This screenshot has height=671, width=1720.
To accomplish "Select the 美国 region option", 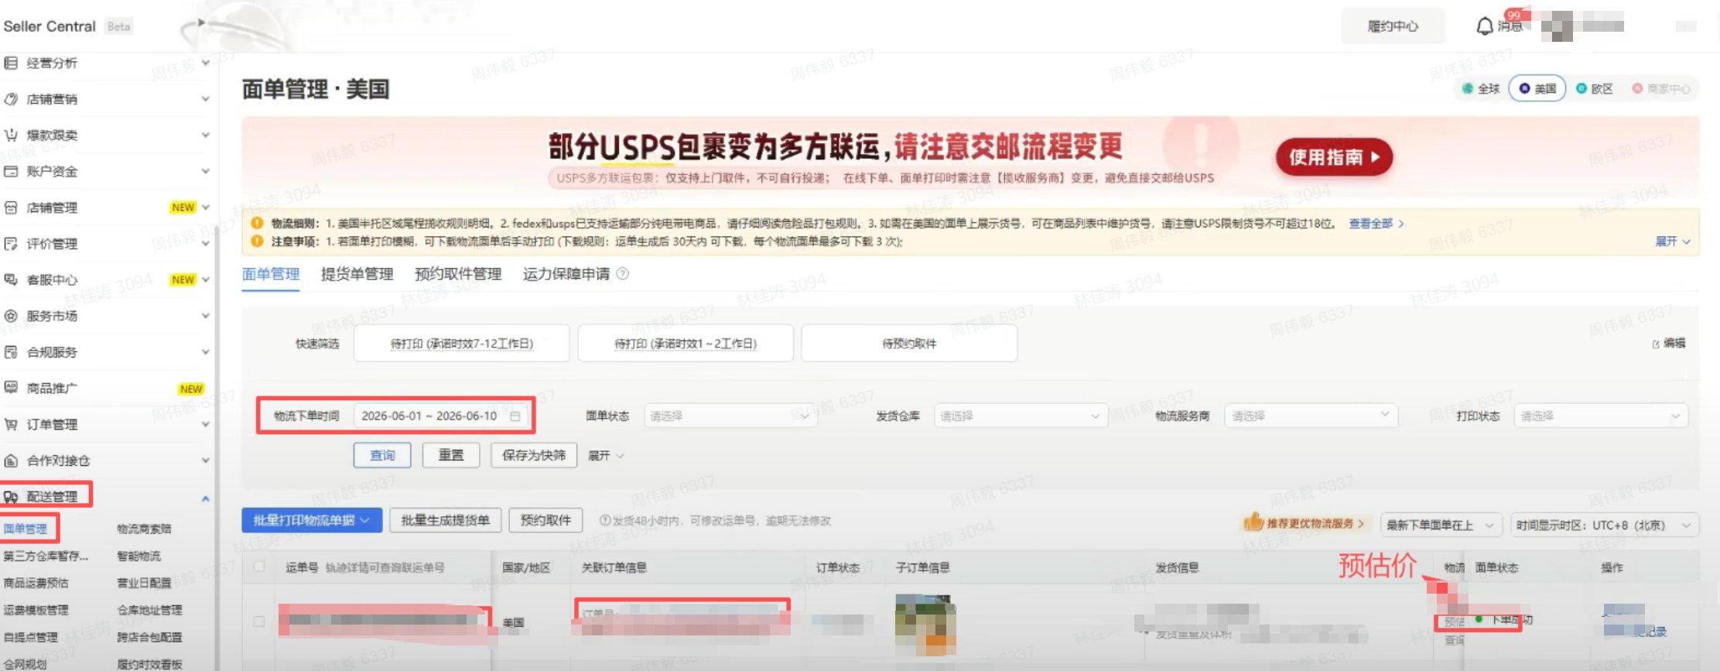I will tap(1537, 89).
